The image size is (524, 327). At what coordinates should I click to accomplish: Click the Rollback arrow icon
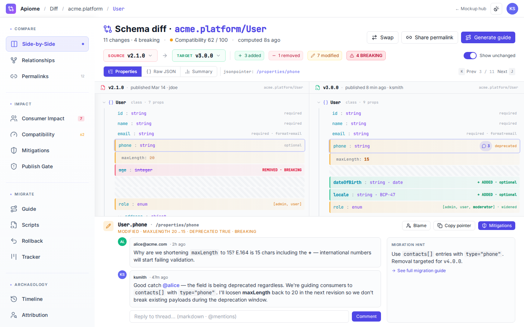point(14,241)
